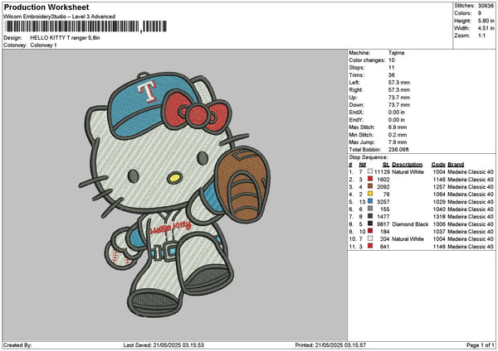Click the Max Jump value '7.9 mm'
The image size is (498, 351).
pos(398,142)
